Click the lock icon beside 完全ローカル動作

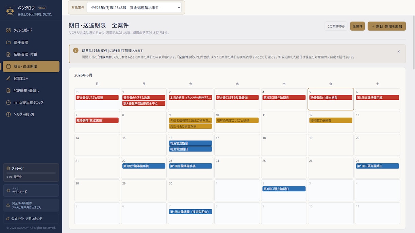tap(8, 205)
